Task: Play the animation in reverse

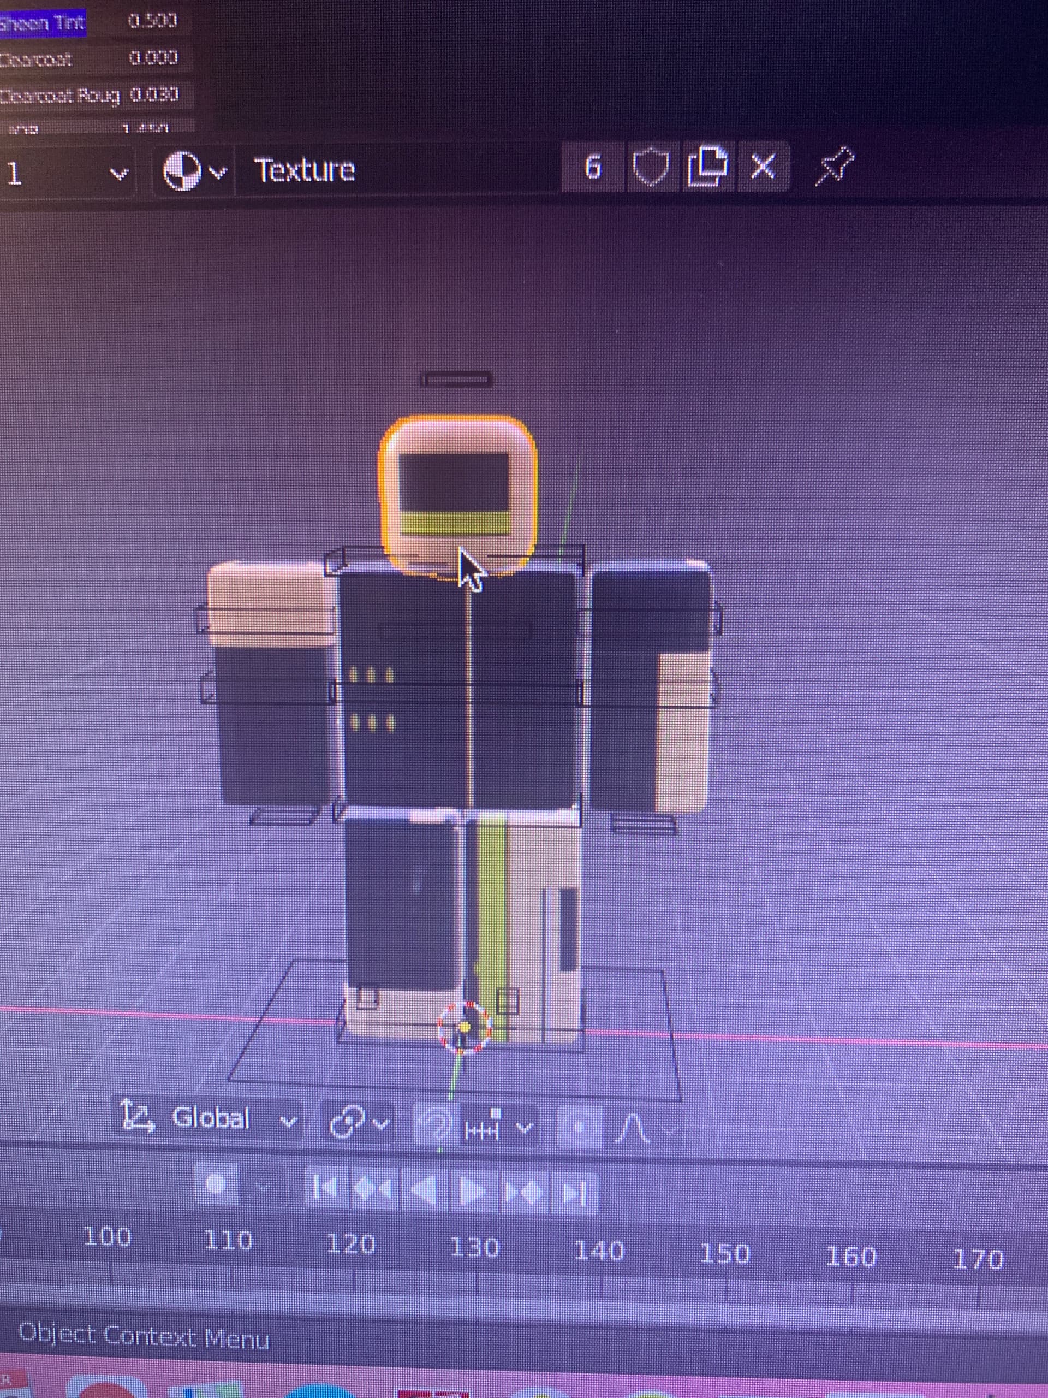Action: [x=425, y=1190]
